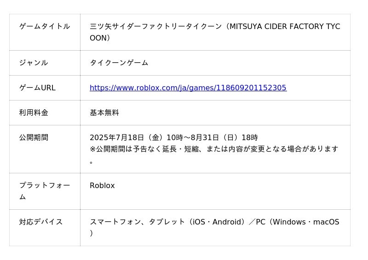Click the プラットフォーム row label
Screen dimensions: 368x260
click(45, 185)
